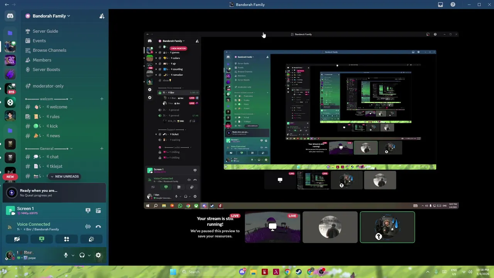This screenshot has width=494, height=278.
Task: Open the server with the 815 badge
Action: (10, 89)
